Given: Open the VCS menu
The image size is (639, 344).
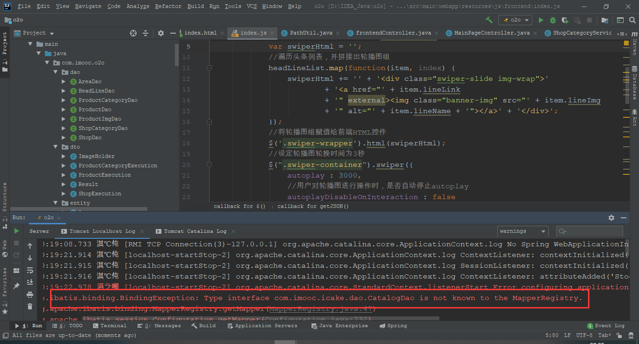Looking at the screenshot, I should (252, 6).
